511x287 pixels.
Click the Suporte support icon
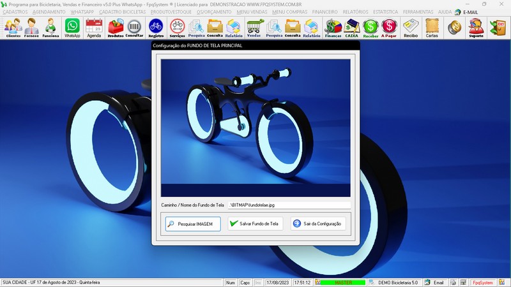pyautogui.click(x=476, y=28)
